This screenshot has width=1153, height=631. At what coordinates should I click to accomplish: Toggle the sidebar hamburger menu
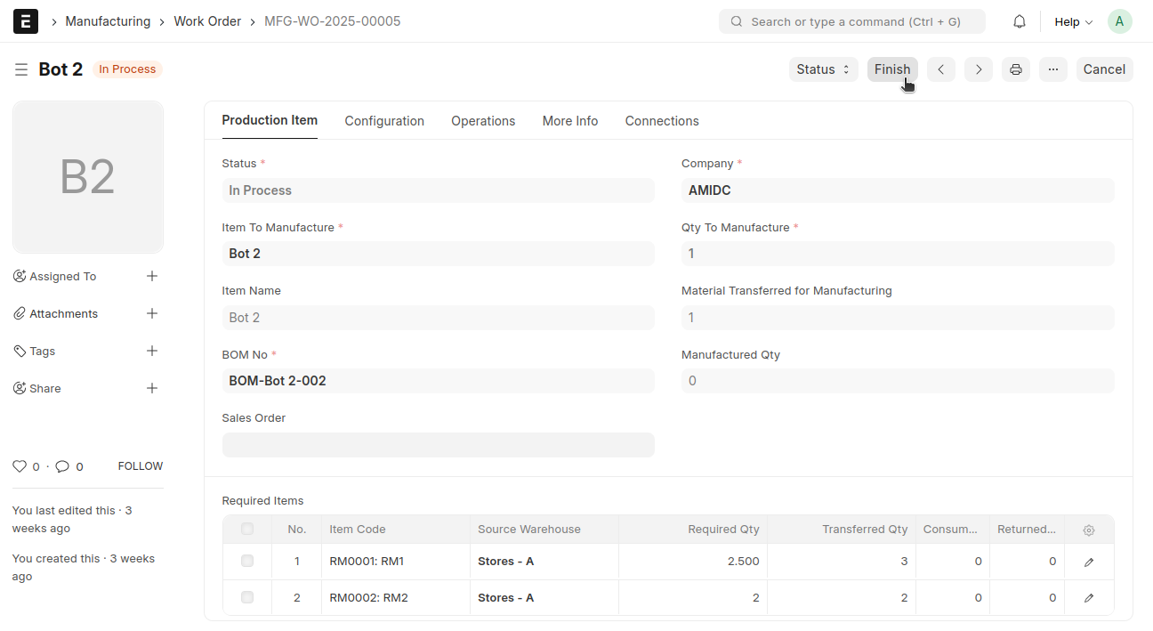(x=21, y=69)
